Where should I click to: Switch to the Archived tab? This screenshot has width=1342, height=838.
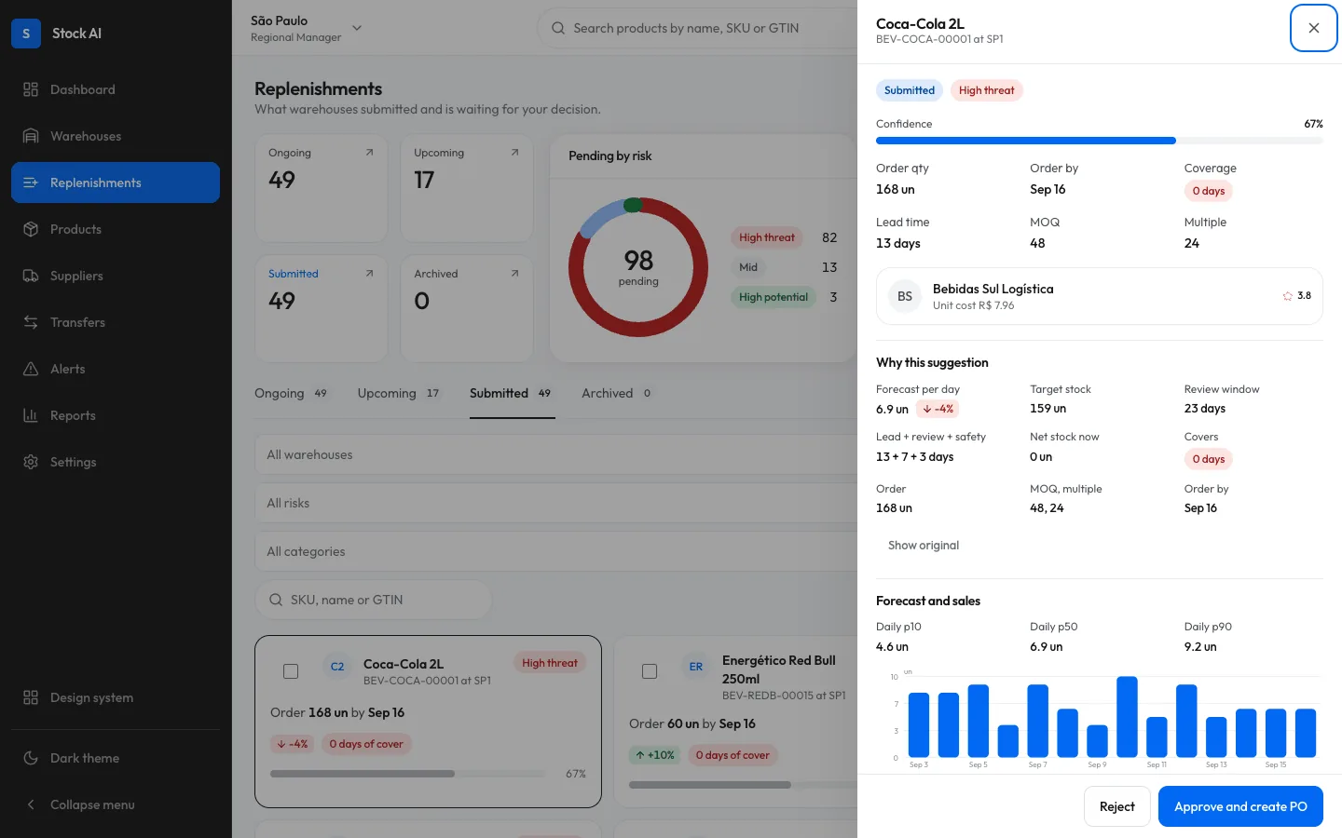tap(617, 394)
